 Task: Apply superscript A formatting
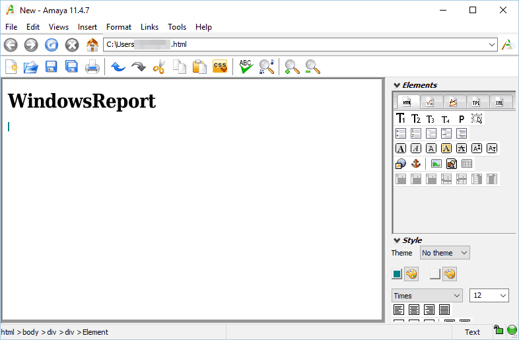[x=477, y=149]
